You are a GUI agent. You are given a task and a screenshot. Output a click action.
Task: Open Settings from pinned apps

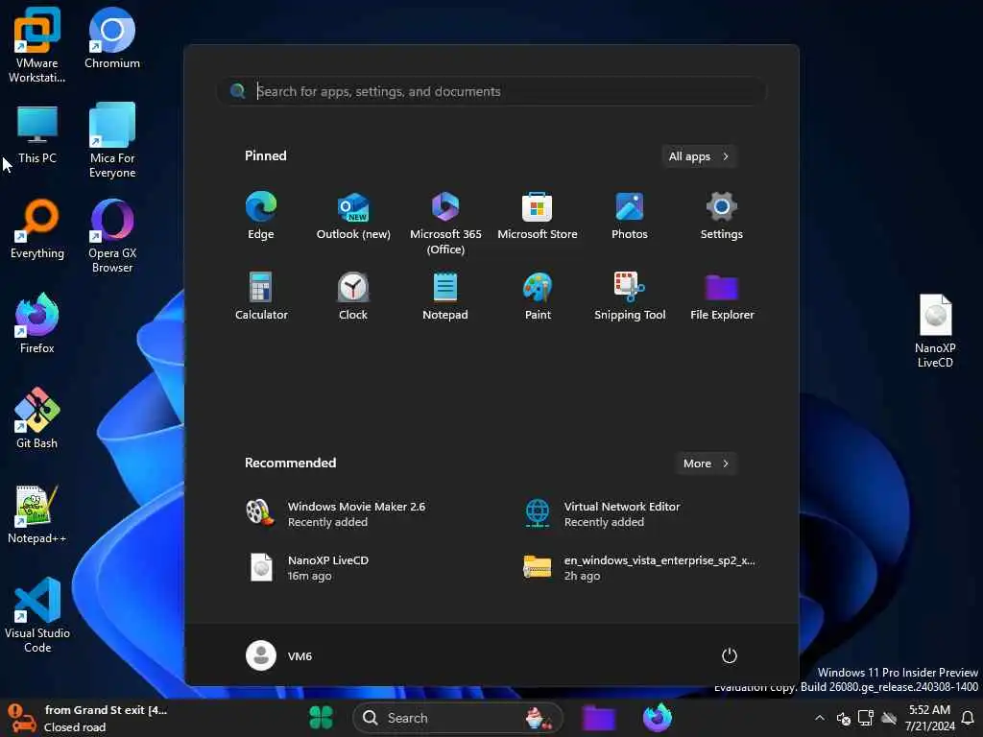[722, 216]
